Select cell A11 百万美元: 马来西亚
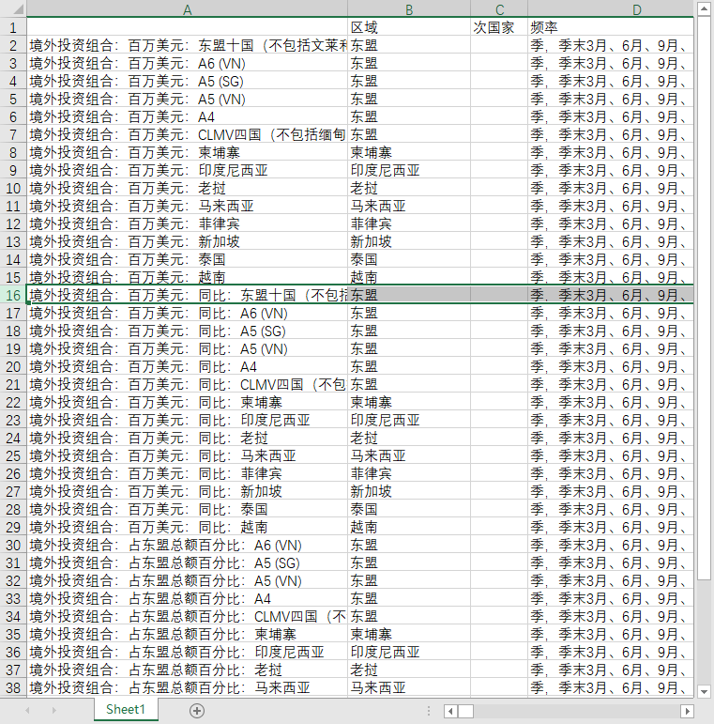The image size is (714, 724). point(187,206)
